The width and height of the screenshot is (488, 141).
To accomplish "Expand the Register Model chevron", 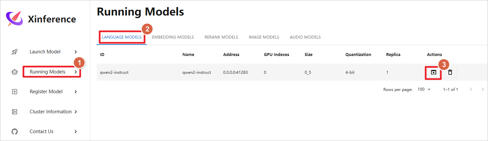I will [76, 92].
